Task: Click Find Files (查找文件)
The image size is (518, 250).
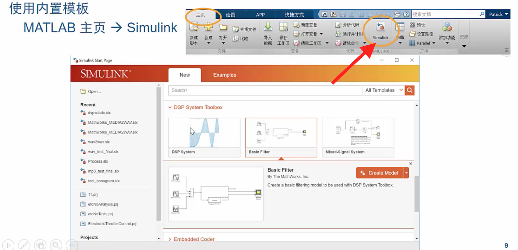Action: click(x=244, y=29)
